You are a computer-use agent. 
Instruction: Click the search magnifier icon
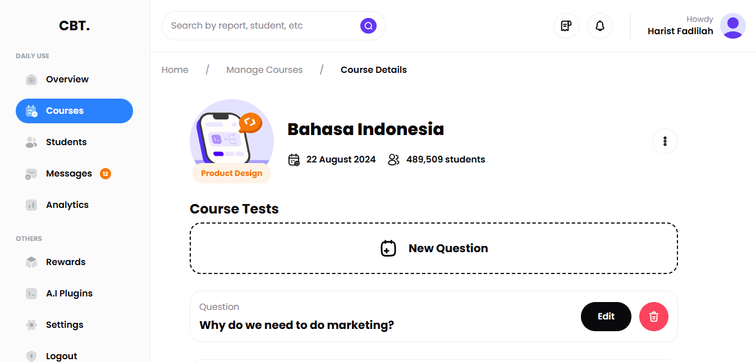click(368, 26)
